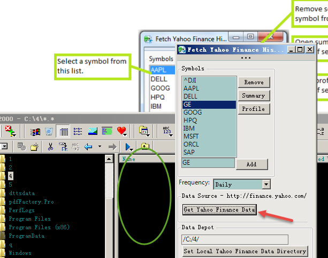Click the grayed globes icon

point(21,147)
